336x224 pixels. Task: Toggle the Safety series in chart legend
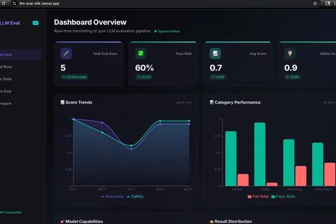click(x=135, y=197)
